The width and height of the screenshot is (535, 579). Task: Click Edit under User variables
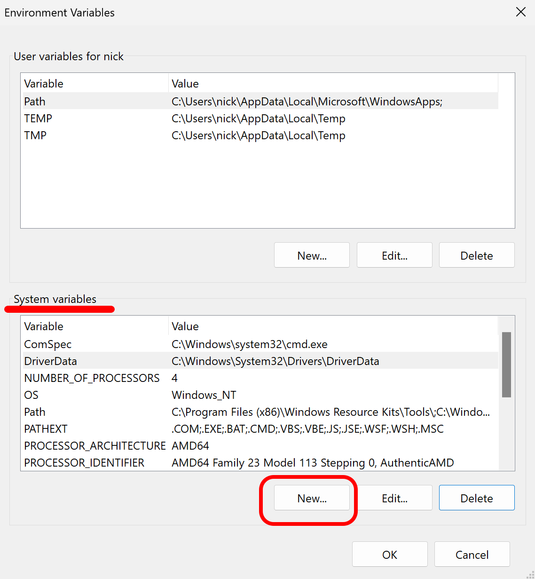pos(394,255)
